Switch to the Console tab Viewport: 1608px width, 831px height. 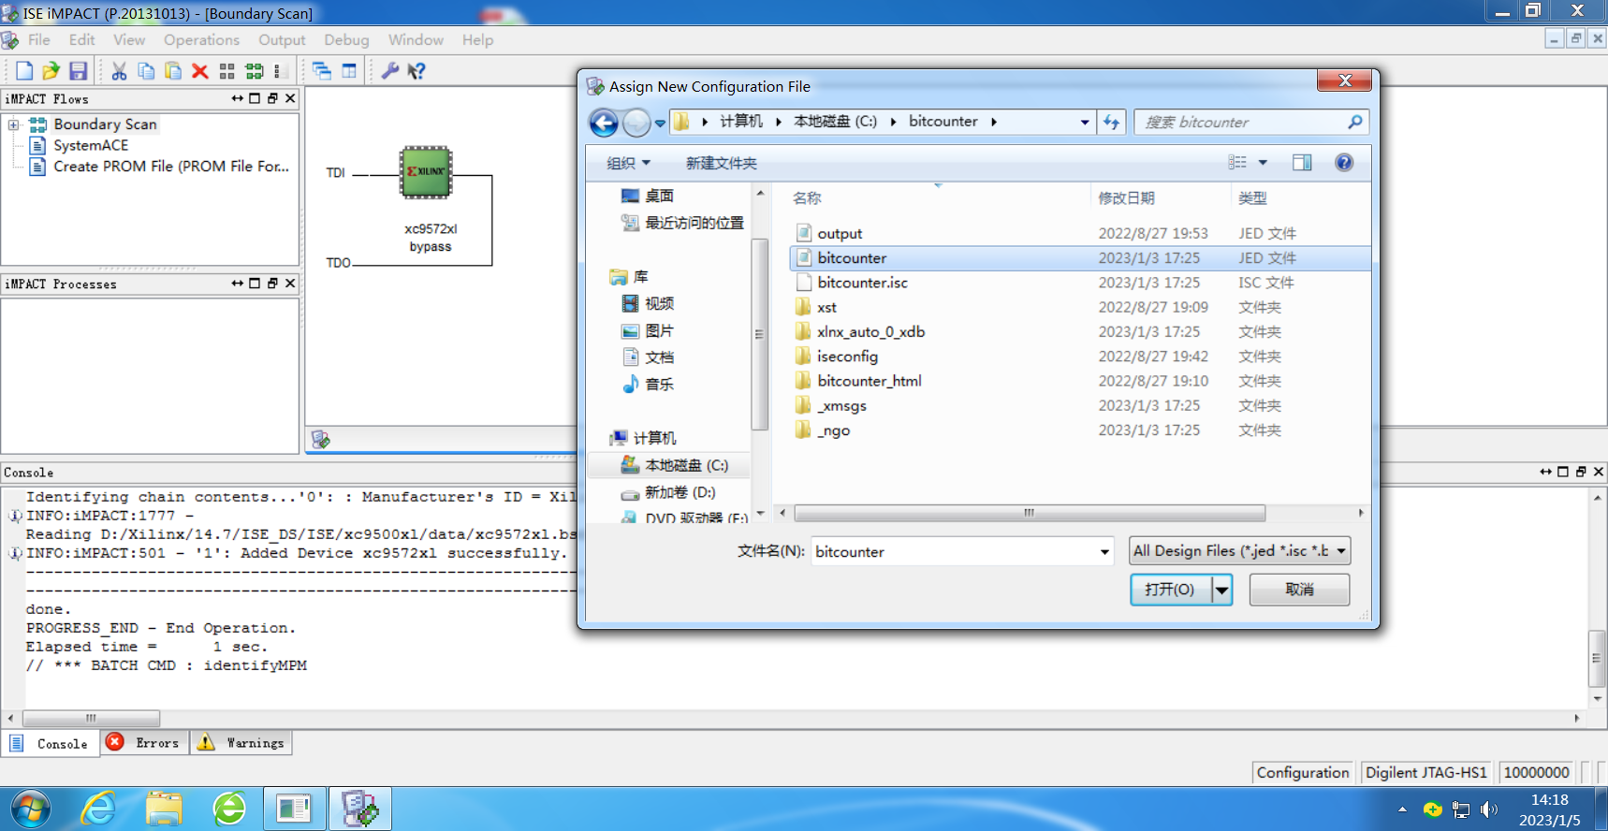click(x=50, y=744)
